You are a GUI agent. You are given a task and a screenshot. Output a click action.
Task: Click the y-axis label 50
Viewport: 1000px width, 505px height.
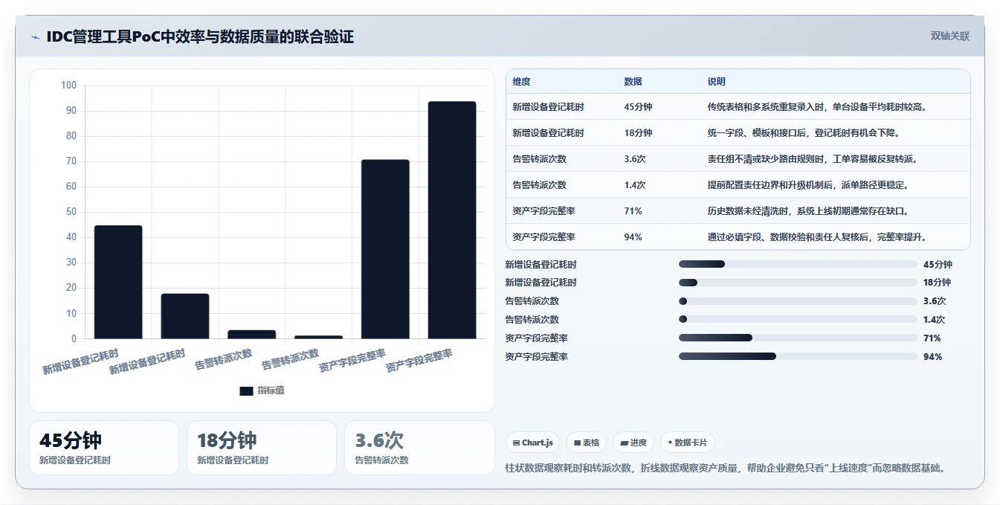pyautogui.click(x=71, y=212)
